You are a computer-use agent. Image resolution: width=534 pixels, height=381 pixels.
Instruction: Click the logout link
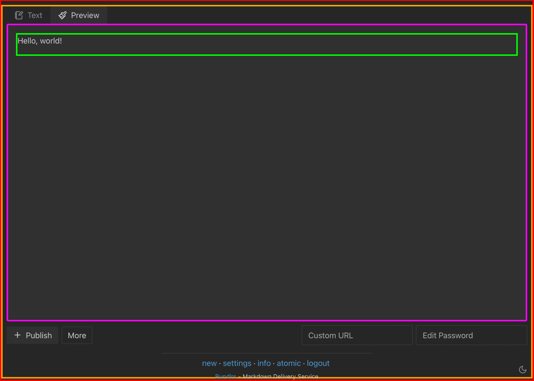click(x=318, y=363)
